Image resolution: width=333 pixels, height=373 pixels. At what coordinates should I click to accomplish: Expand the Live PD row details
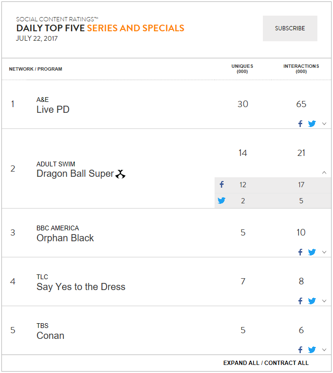coord(324,124)
